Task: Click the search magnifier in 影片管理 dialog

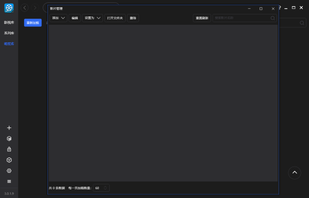Action: point(273,18)
